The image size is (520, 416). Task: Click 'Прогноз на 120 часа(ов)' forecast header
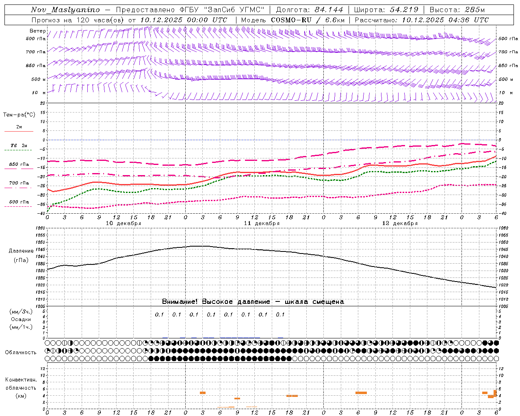[78, 20]
